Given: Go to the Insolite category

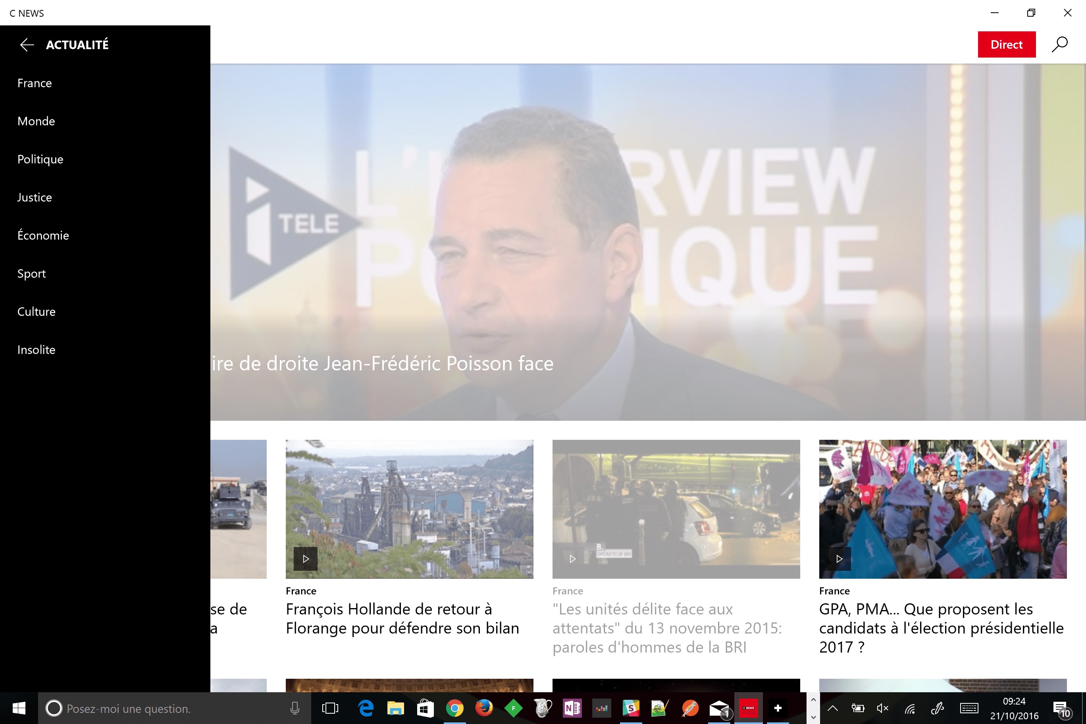Looking at the screenshot, I should coord(36,350).
